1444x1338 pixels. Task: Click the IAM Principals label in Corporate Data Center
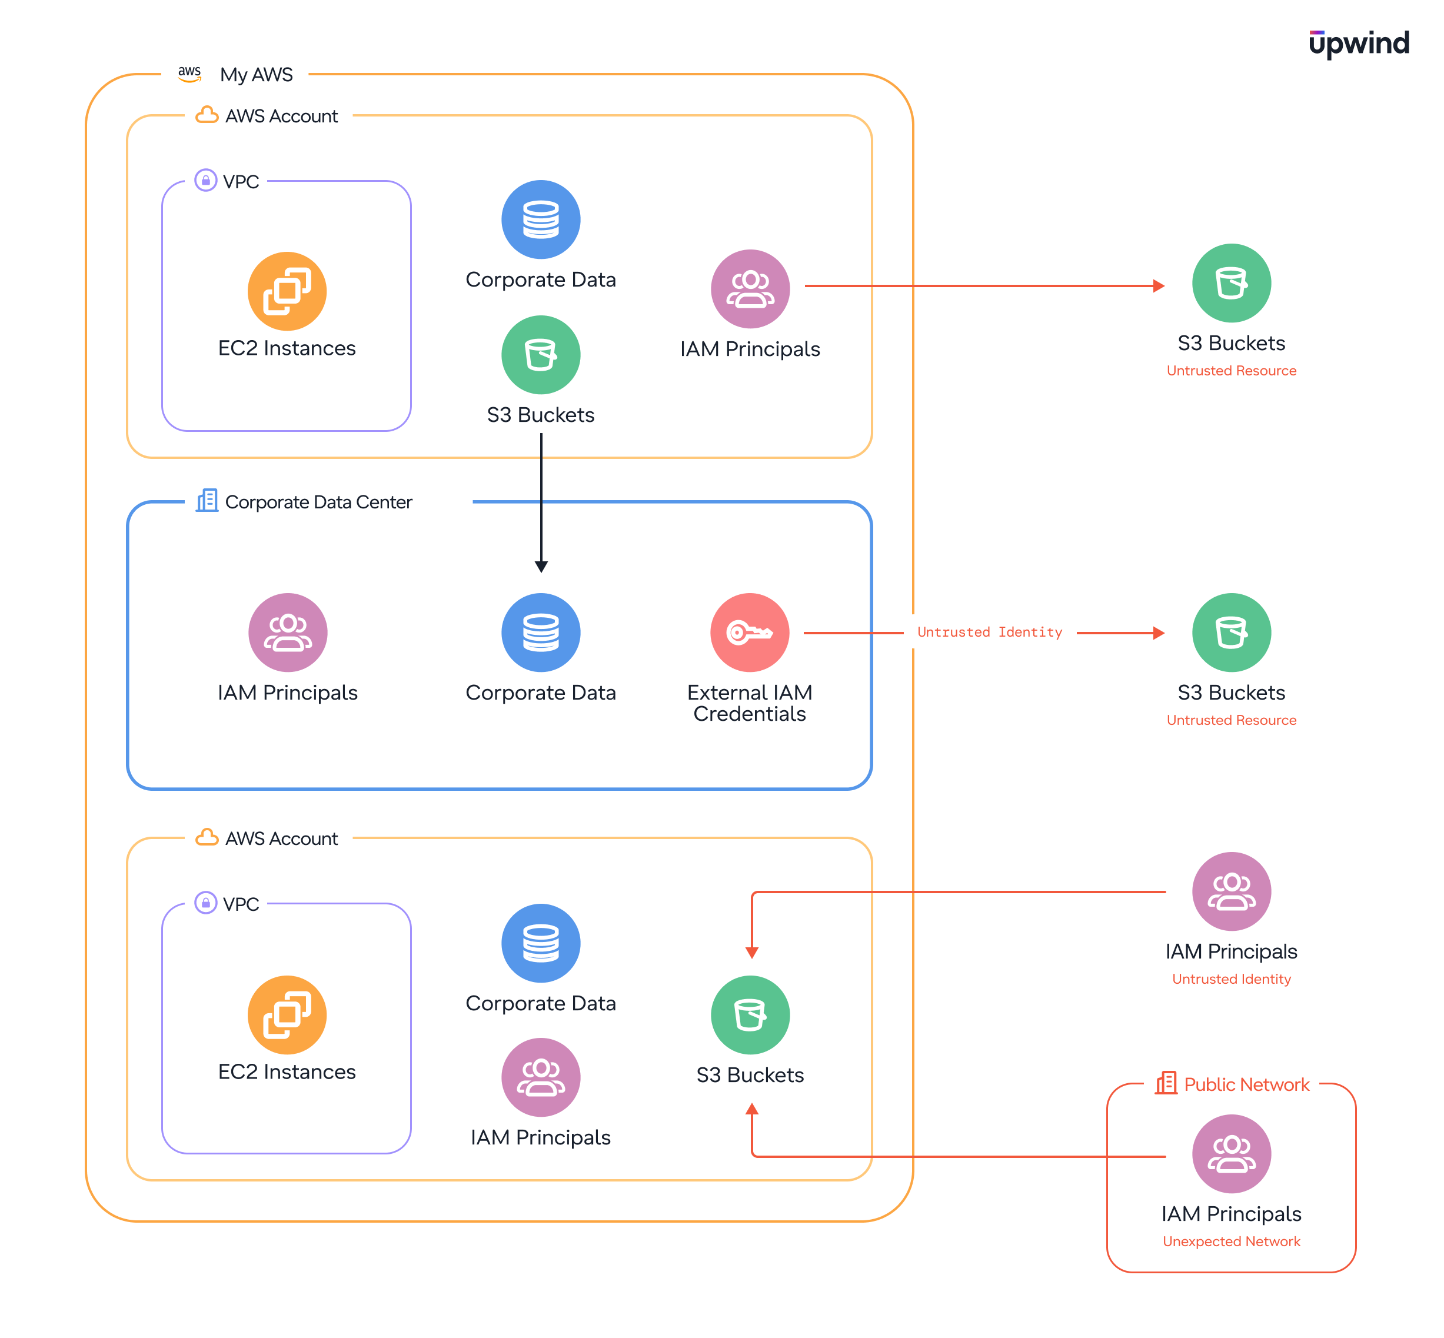tap(288, 693)
